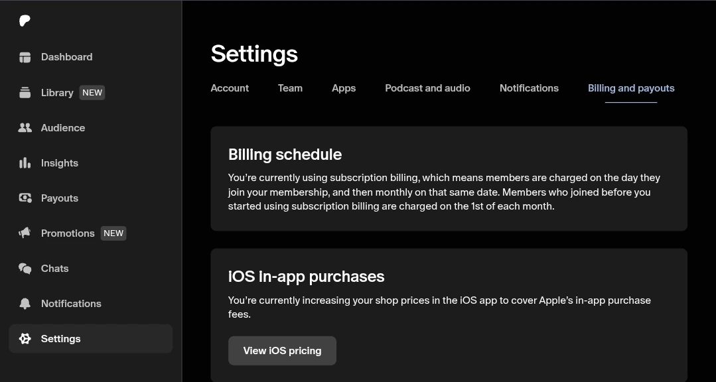Click the Patreon logo icon
This screenshot has width=716, height=382.
click(x=25, y=21)
